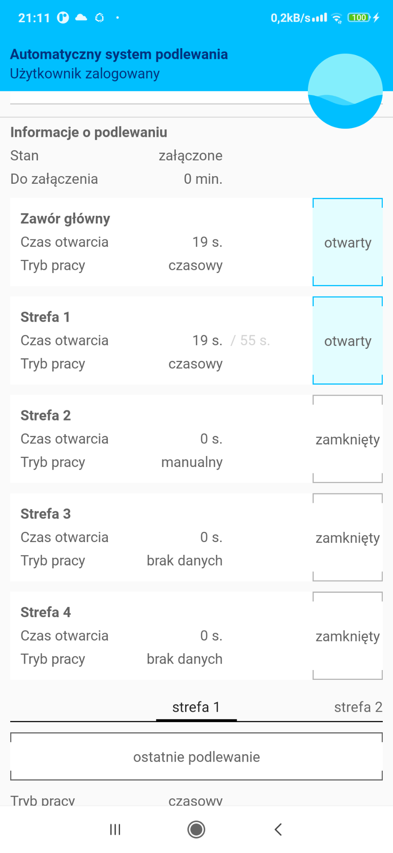Open ostatnie podlewanie section
The image size is (393, 853).
[x=196, y=757]
